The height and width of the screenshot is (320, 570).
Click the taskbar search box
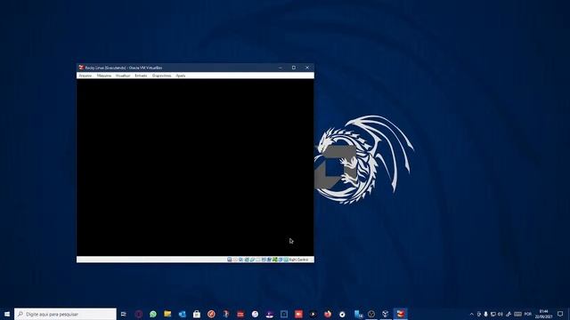coord(65,314)
